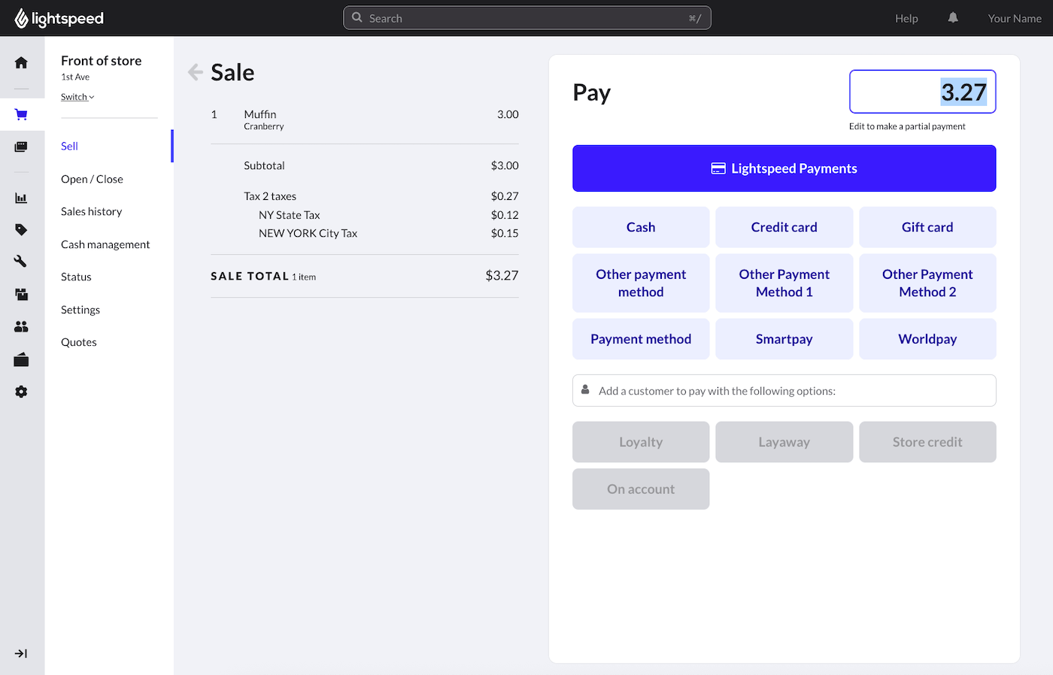The height and width of the screenshot is (675, 1053).
Task: Select Sell in the side menu
Action: click(x=69, y=146)
